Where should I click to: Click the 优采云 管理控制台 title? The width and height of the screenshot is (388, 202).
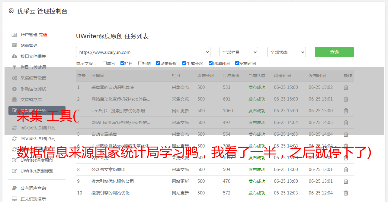[42, 11]
